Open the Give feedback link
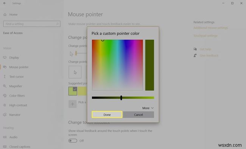Viewport: 246px width, 149px height. [x=209, y=56]
